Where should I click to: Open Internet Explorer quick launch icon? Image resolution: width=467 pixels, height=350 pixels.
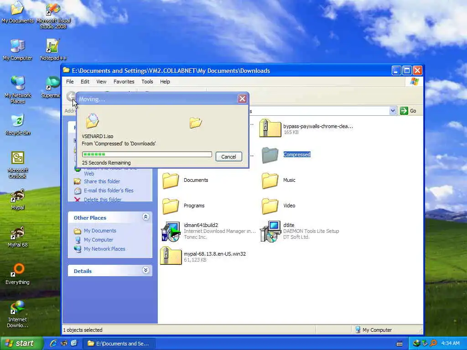click(x=54, y=344)
